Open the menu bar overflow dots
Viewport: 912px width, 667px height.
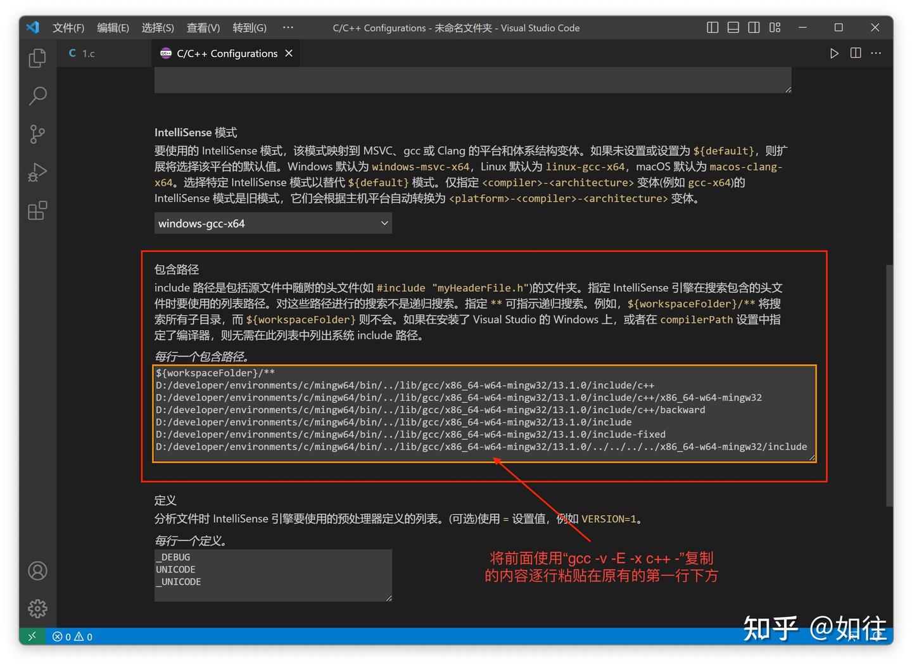(288, 27)
